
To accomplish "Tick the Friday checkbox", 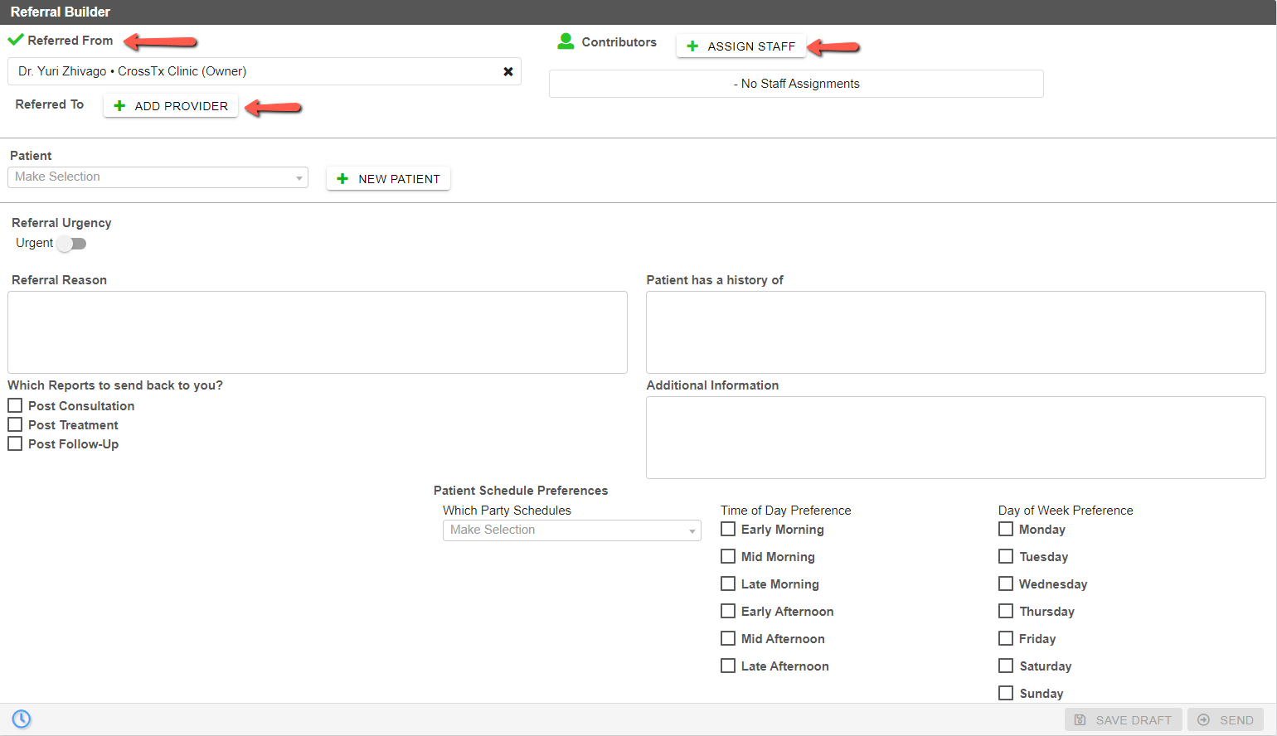I will point(1006,638).
